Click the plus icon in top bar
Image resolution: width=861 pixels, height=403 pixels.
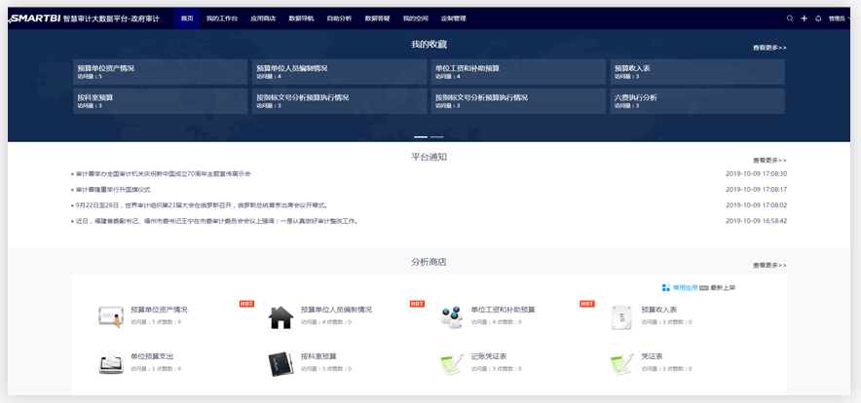(x=804, y=18)
